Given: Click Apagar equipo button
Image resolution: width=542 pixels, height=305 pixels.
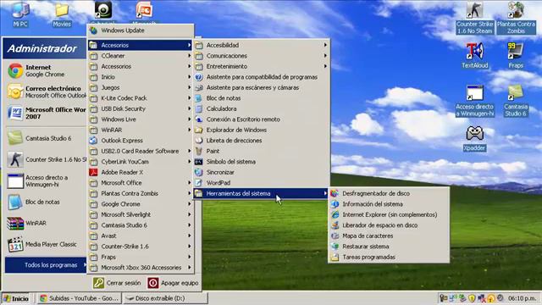Looking at the screenshot, I should (x=173, y=283).
